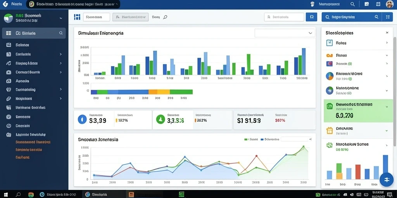The image size is (397, 198).
Task: Open the gray dropdown in the top toolbar
Action: 130,17
